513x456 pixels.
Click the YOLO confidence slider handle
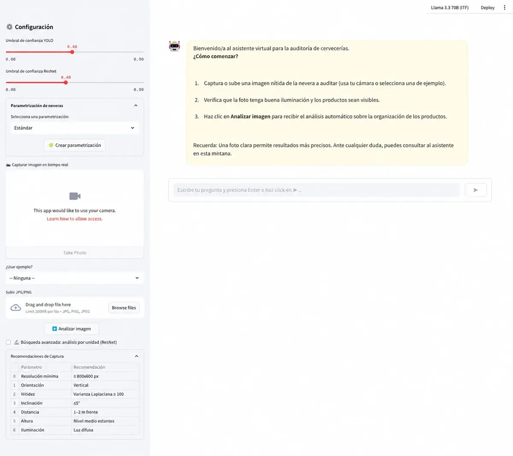click(x=72, y=52)
